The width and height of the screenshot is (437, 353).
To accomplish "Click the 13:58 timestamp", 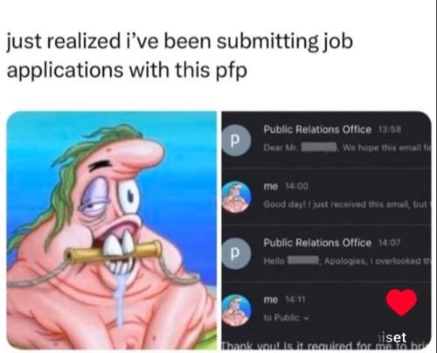I will (x=390, y=129).
